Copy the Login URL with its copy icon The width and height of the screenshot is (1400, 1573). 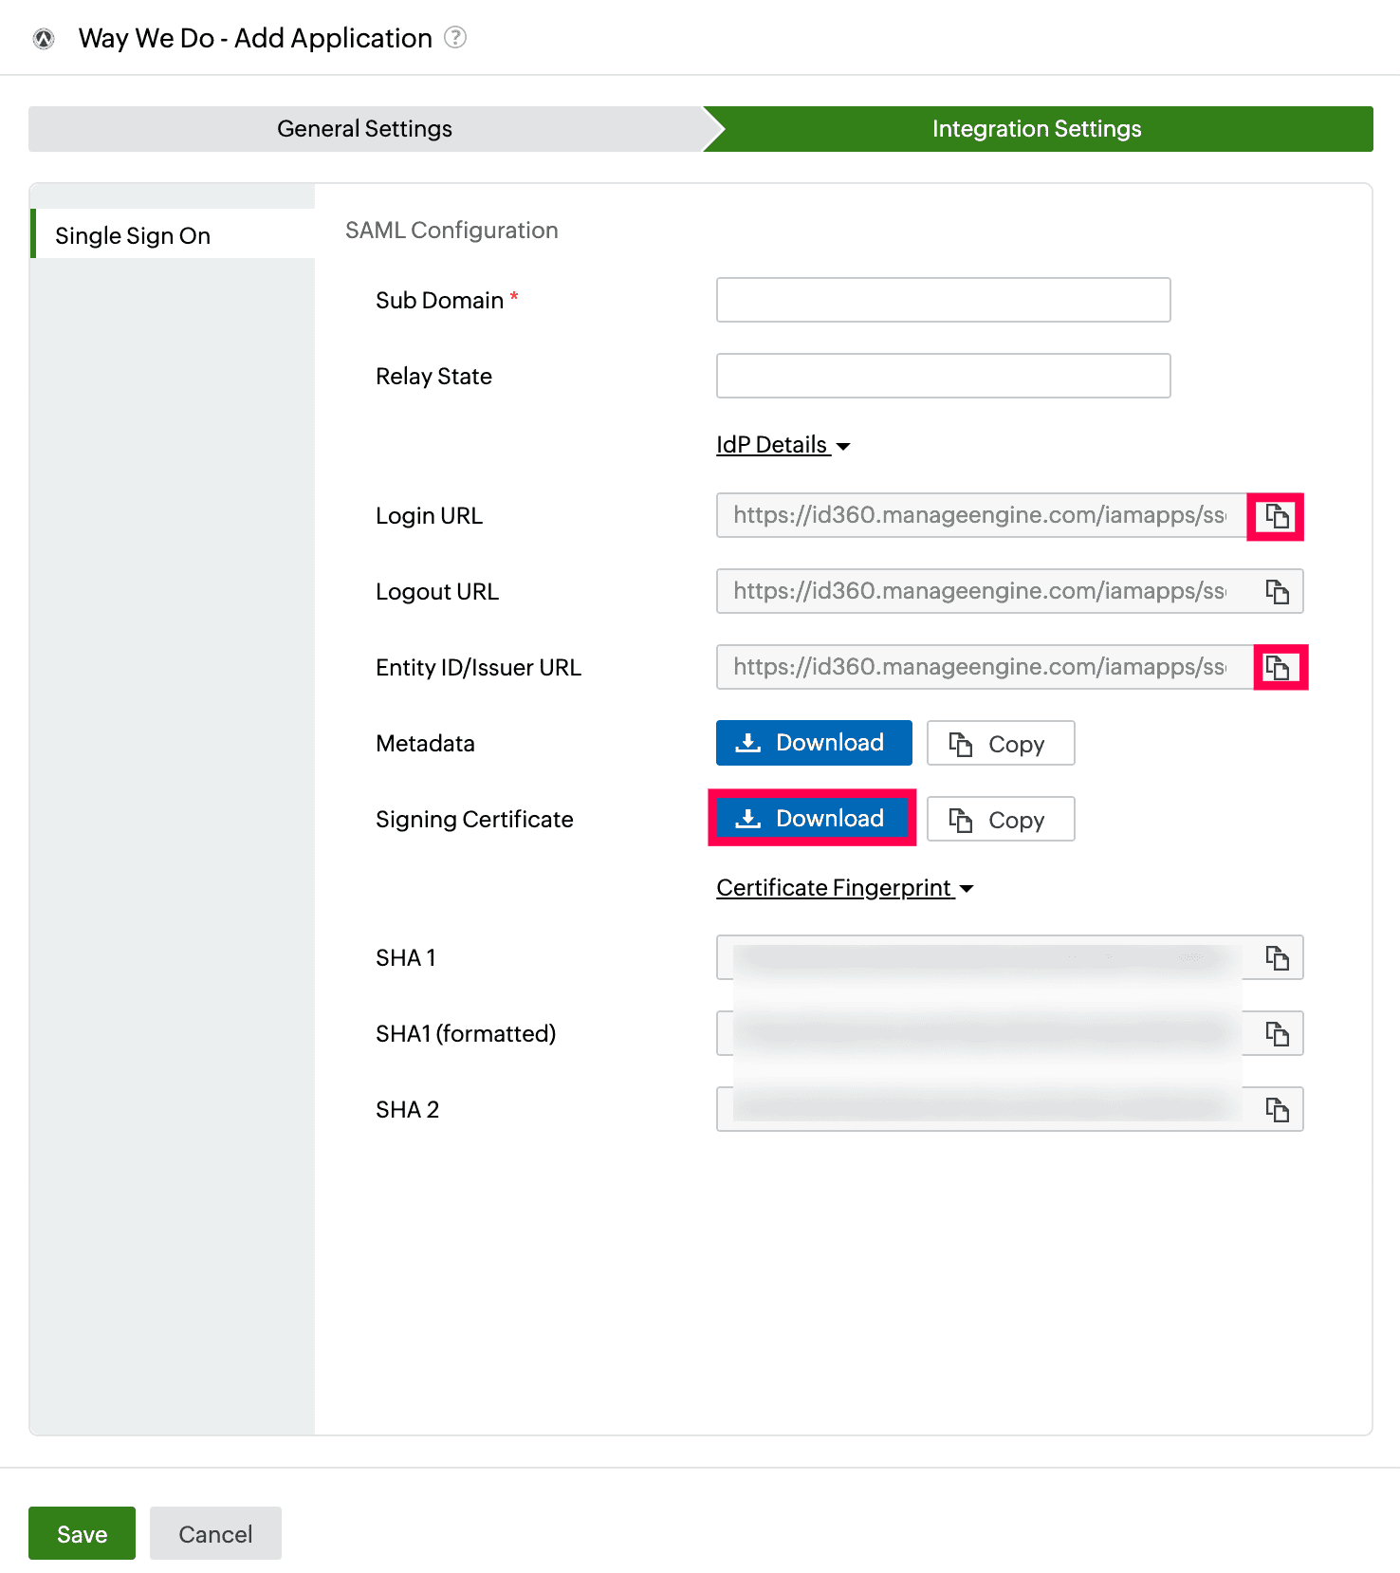(x=1277, y=516)
